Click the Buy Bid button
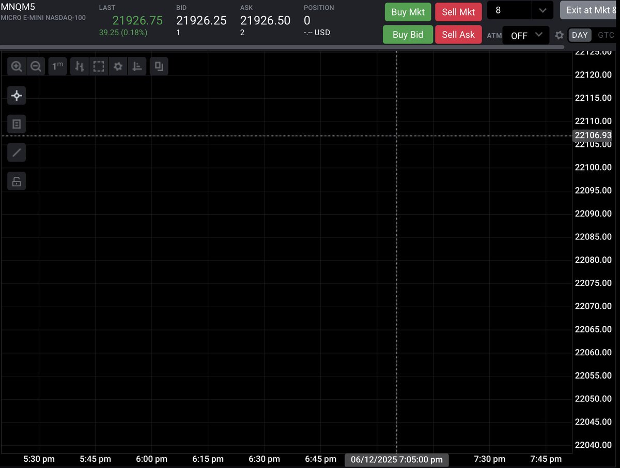Screen dimensions: 620x468 [408, 35]
